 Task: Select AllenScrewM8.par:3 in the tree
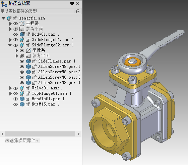59,77
